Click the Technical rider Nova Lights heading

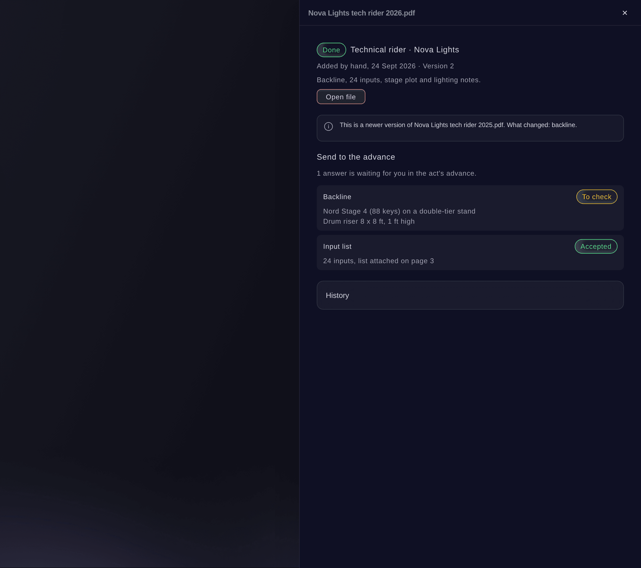[405, 50]
